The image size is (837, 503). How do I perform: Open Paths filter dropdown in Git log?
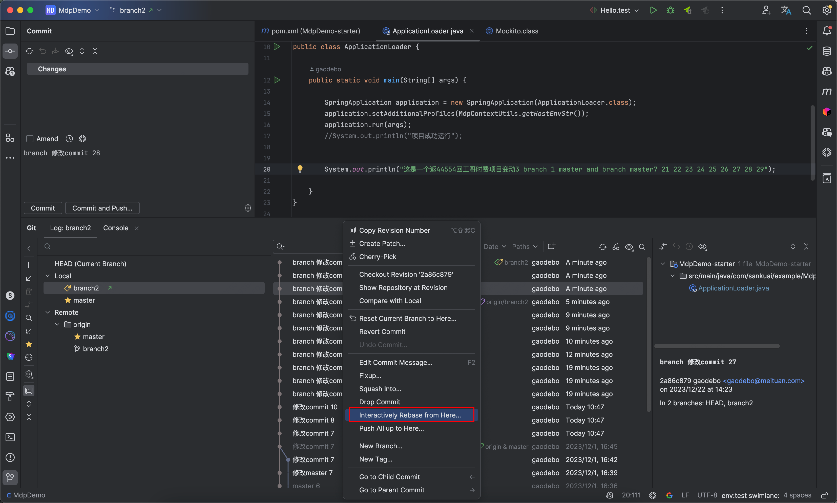(525, 247)
